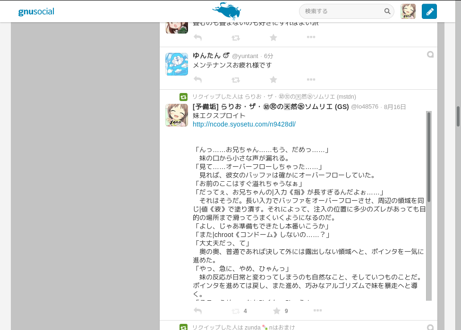Viewport: 461px width, 330px height.
Task: Open user menu from header avatar
Action: pyautogui.click(x=408, y=11)
